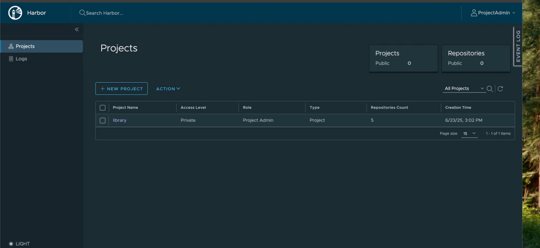
Task: Click the Harbor lighthouse logo icon
Action: pyautogui.click(x=15, y=13)
